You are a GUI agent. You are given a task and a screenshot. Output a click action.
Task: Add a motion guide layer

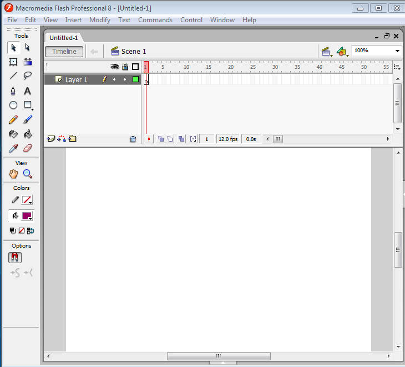coord(62,139)
